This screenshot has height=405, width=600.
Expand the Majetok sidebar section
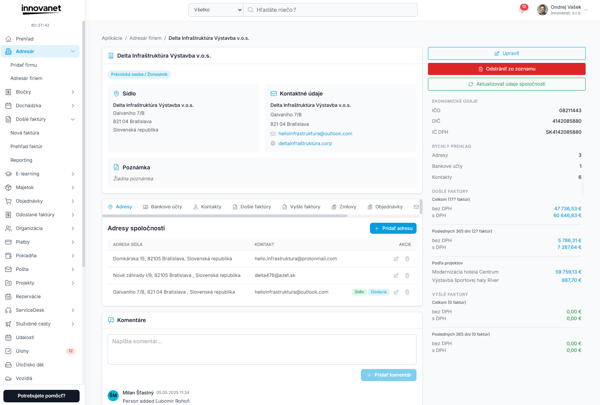tap(73, 188)
